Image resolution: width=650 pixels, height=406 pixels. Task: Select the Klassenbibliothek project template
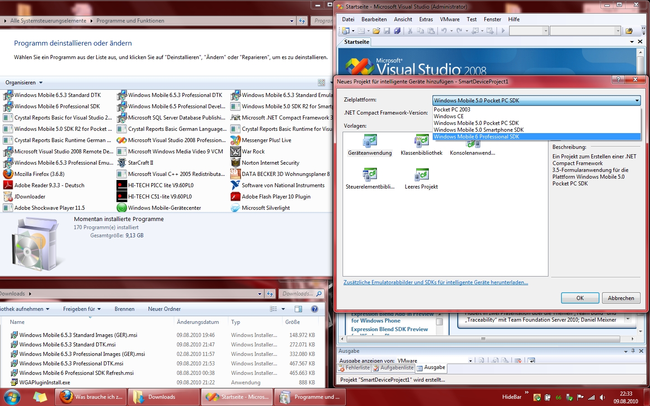pos(422,145)
